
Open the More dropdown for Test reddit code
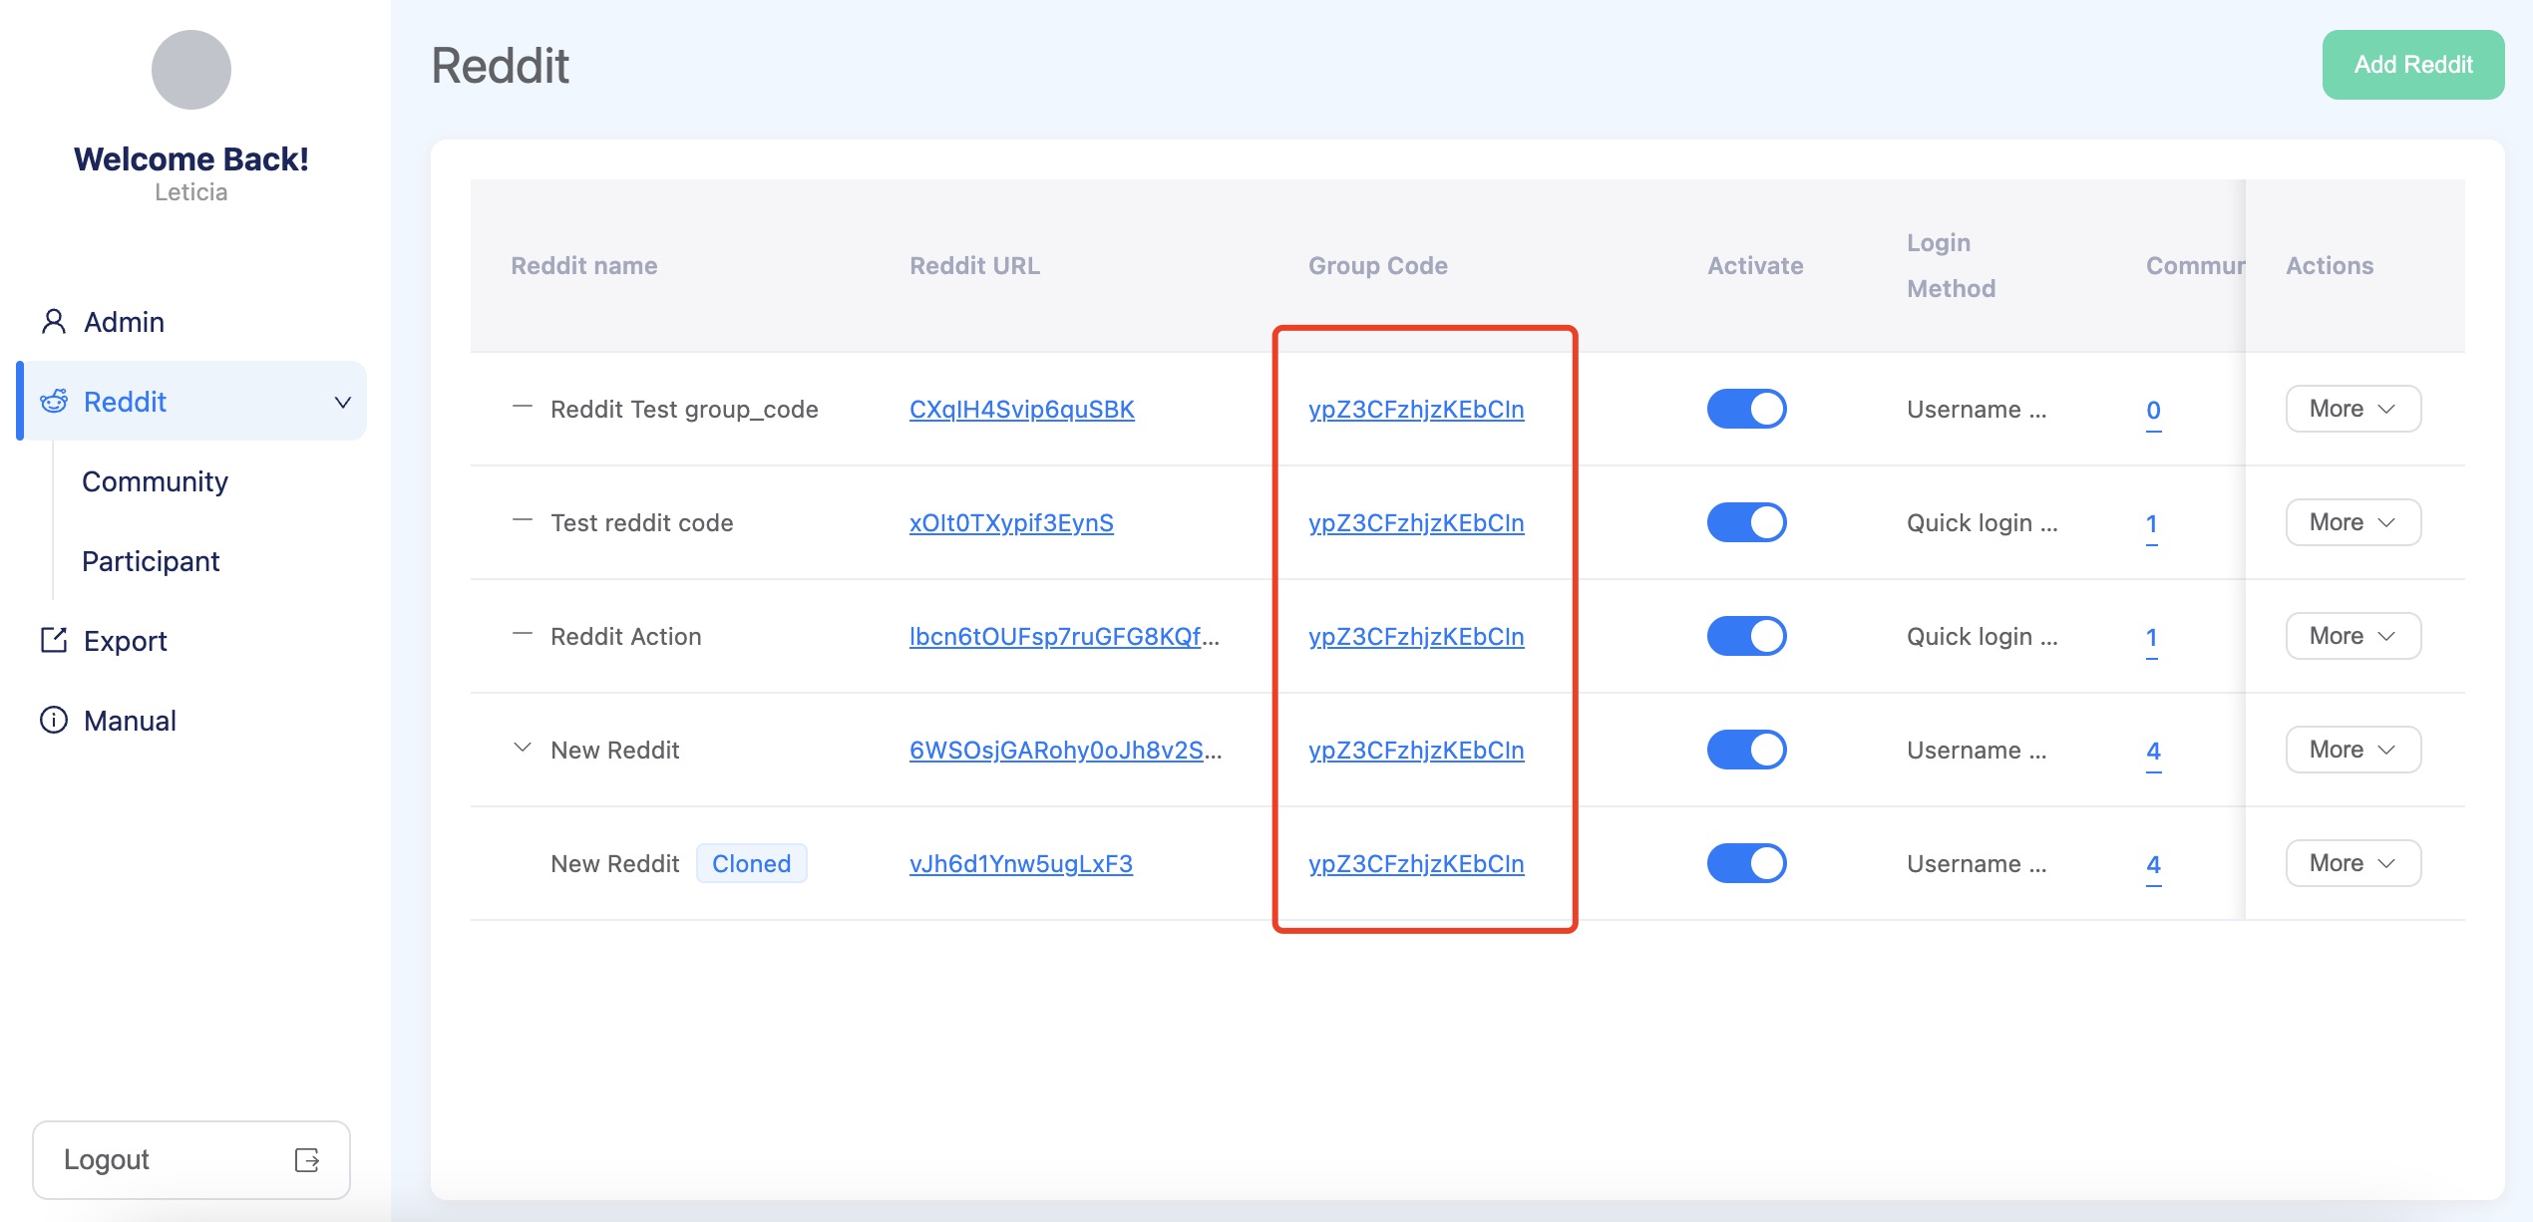(x=2352, y=522)
